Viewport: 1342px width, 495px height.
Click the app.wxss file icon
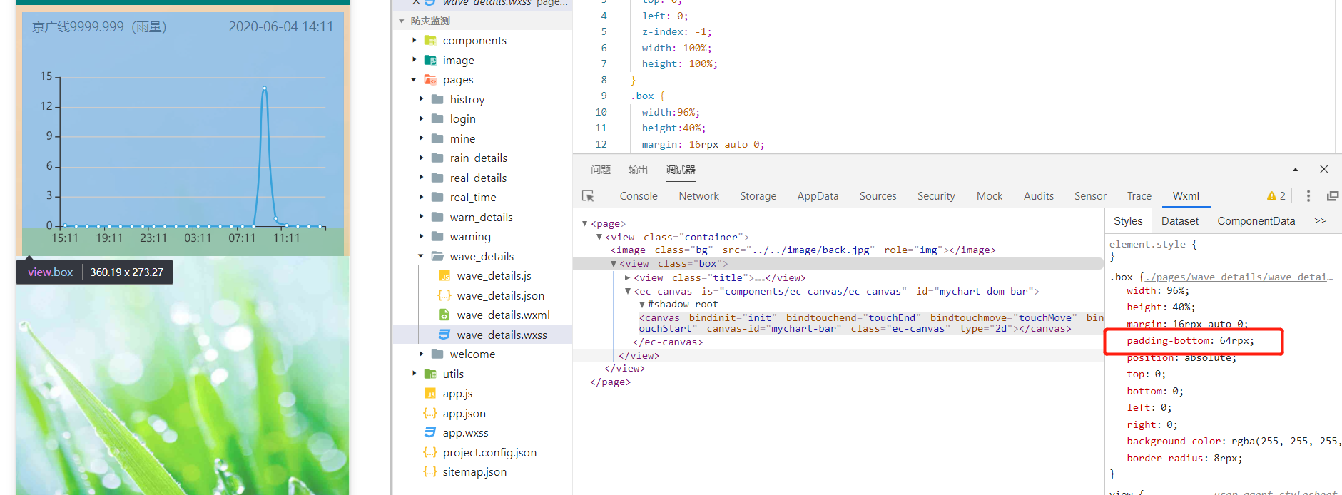click(x=430, y=433)
